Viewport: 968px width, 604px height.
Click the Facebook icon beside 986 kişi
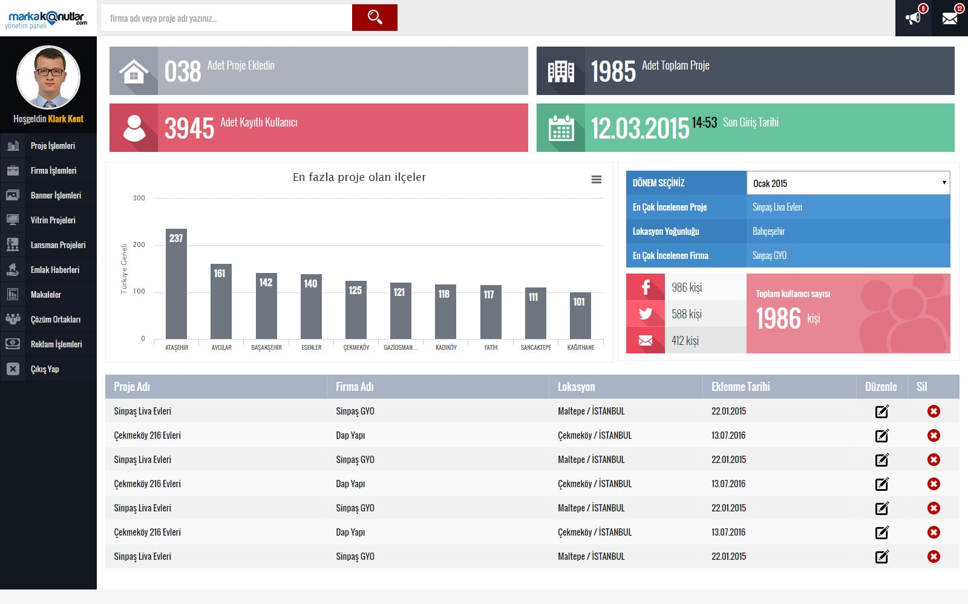(x=646, y=287)
